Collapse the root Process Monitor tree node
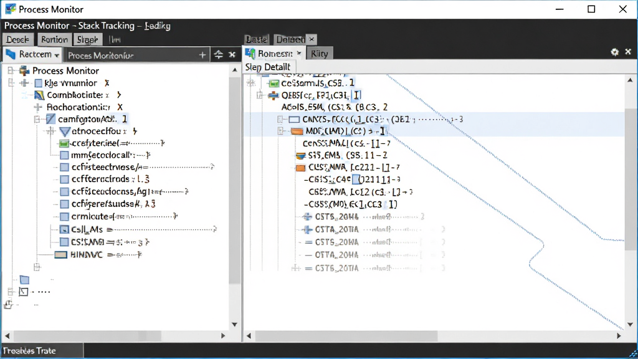 pos(11,71)
